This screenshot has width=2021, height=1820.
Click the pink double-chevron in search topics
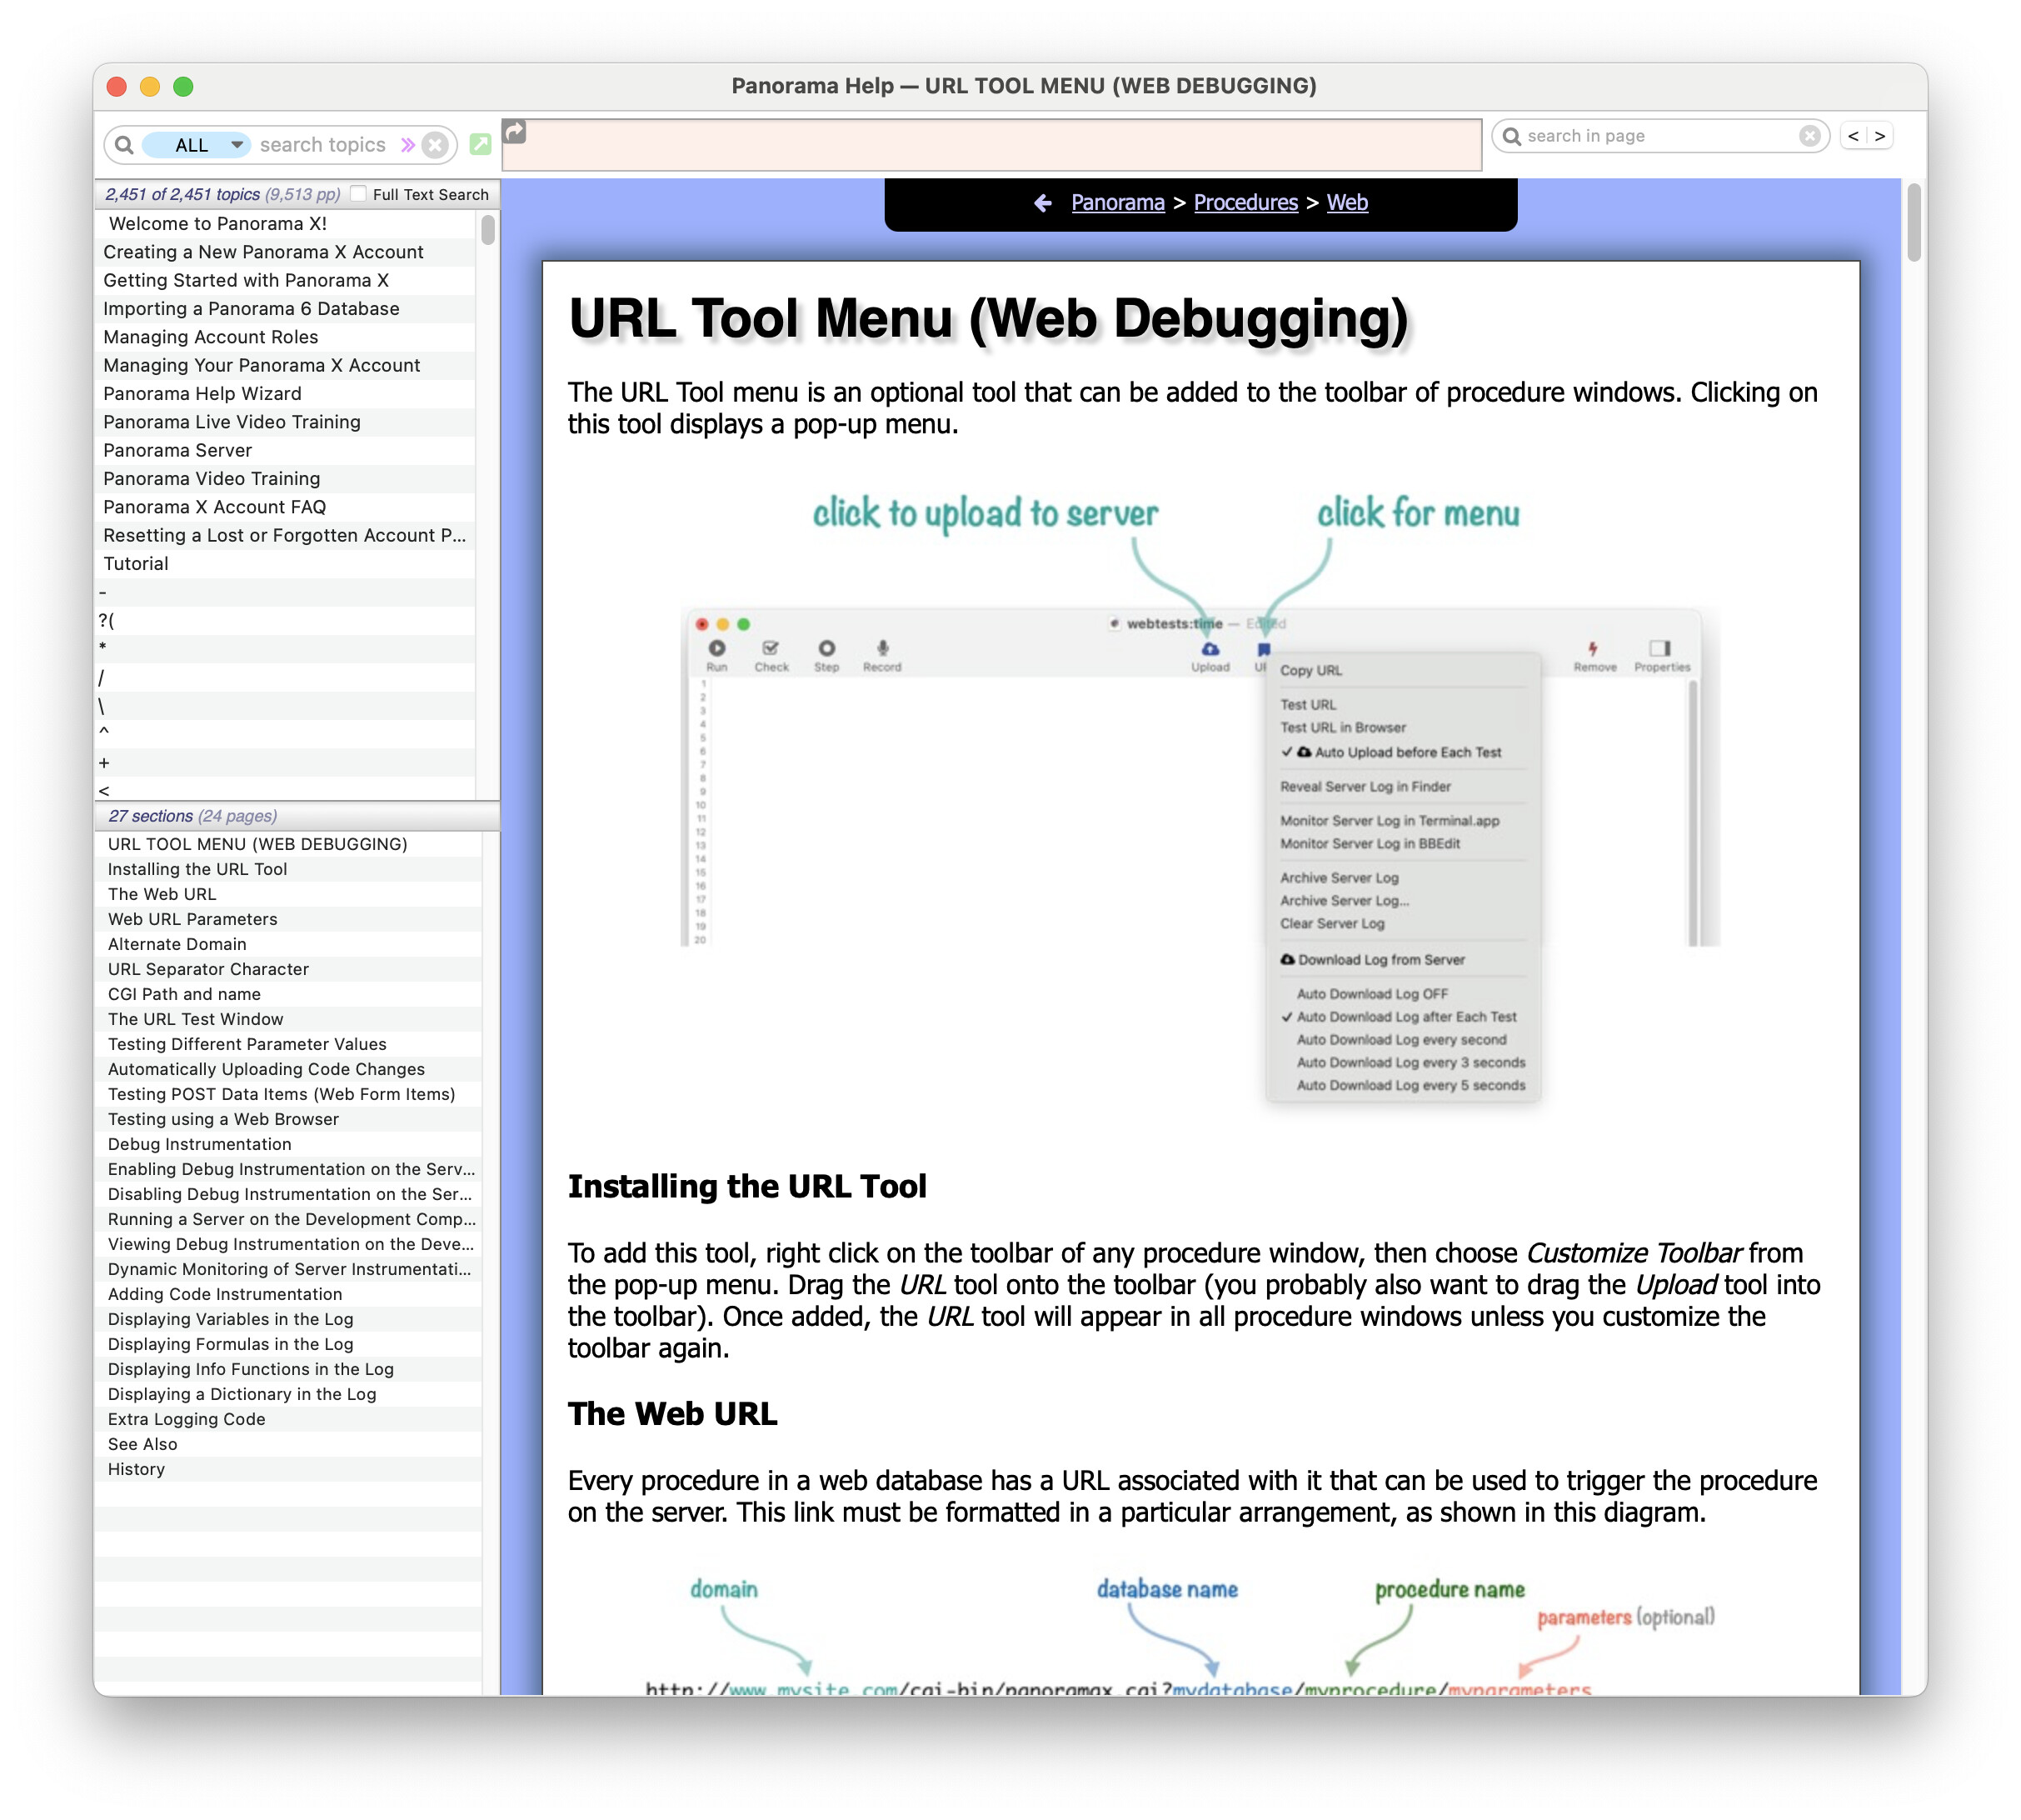(x=407, y=144)
